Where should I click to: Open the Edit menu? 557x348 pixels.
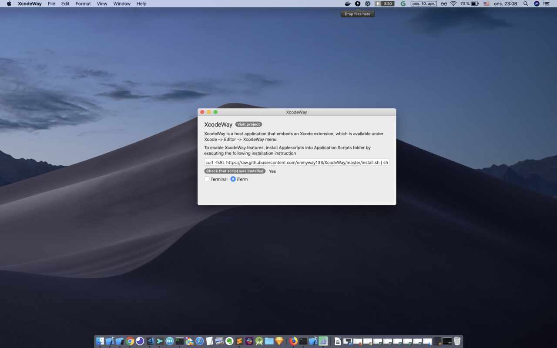(65, 3)
